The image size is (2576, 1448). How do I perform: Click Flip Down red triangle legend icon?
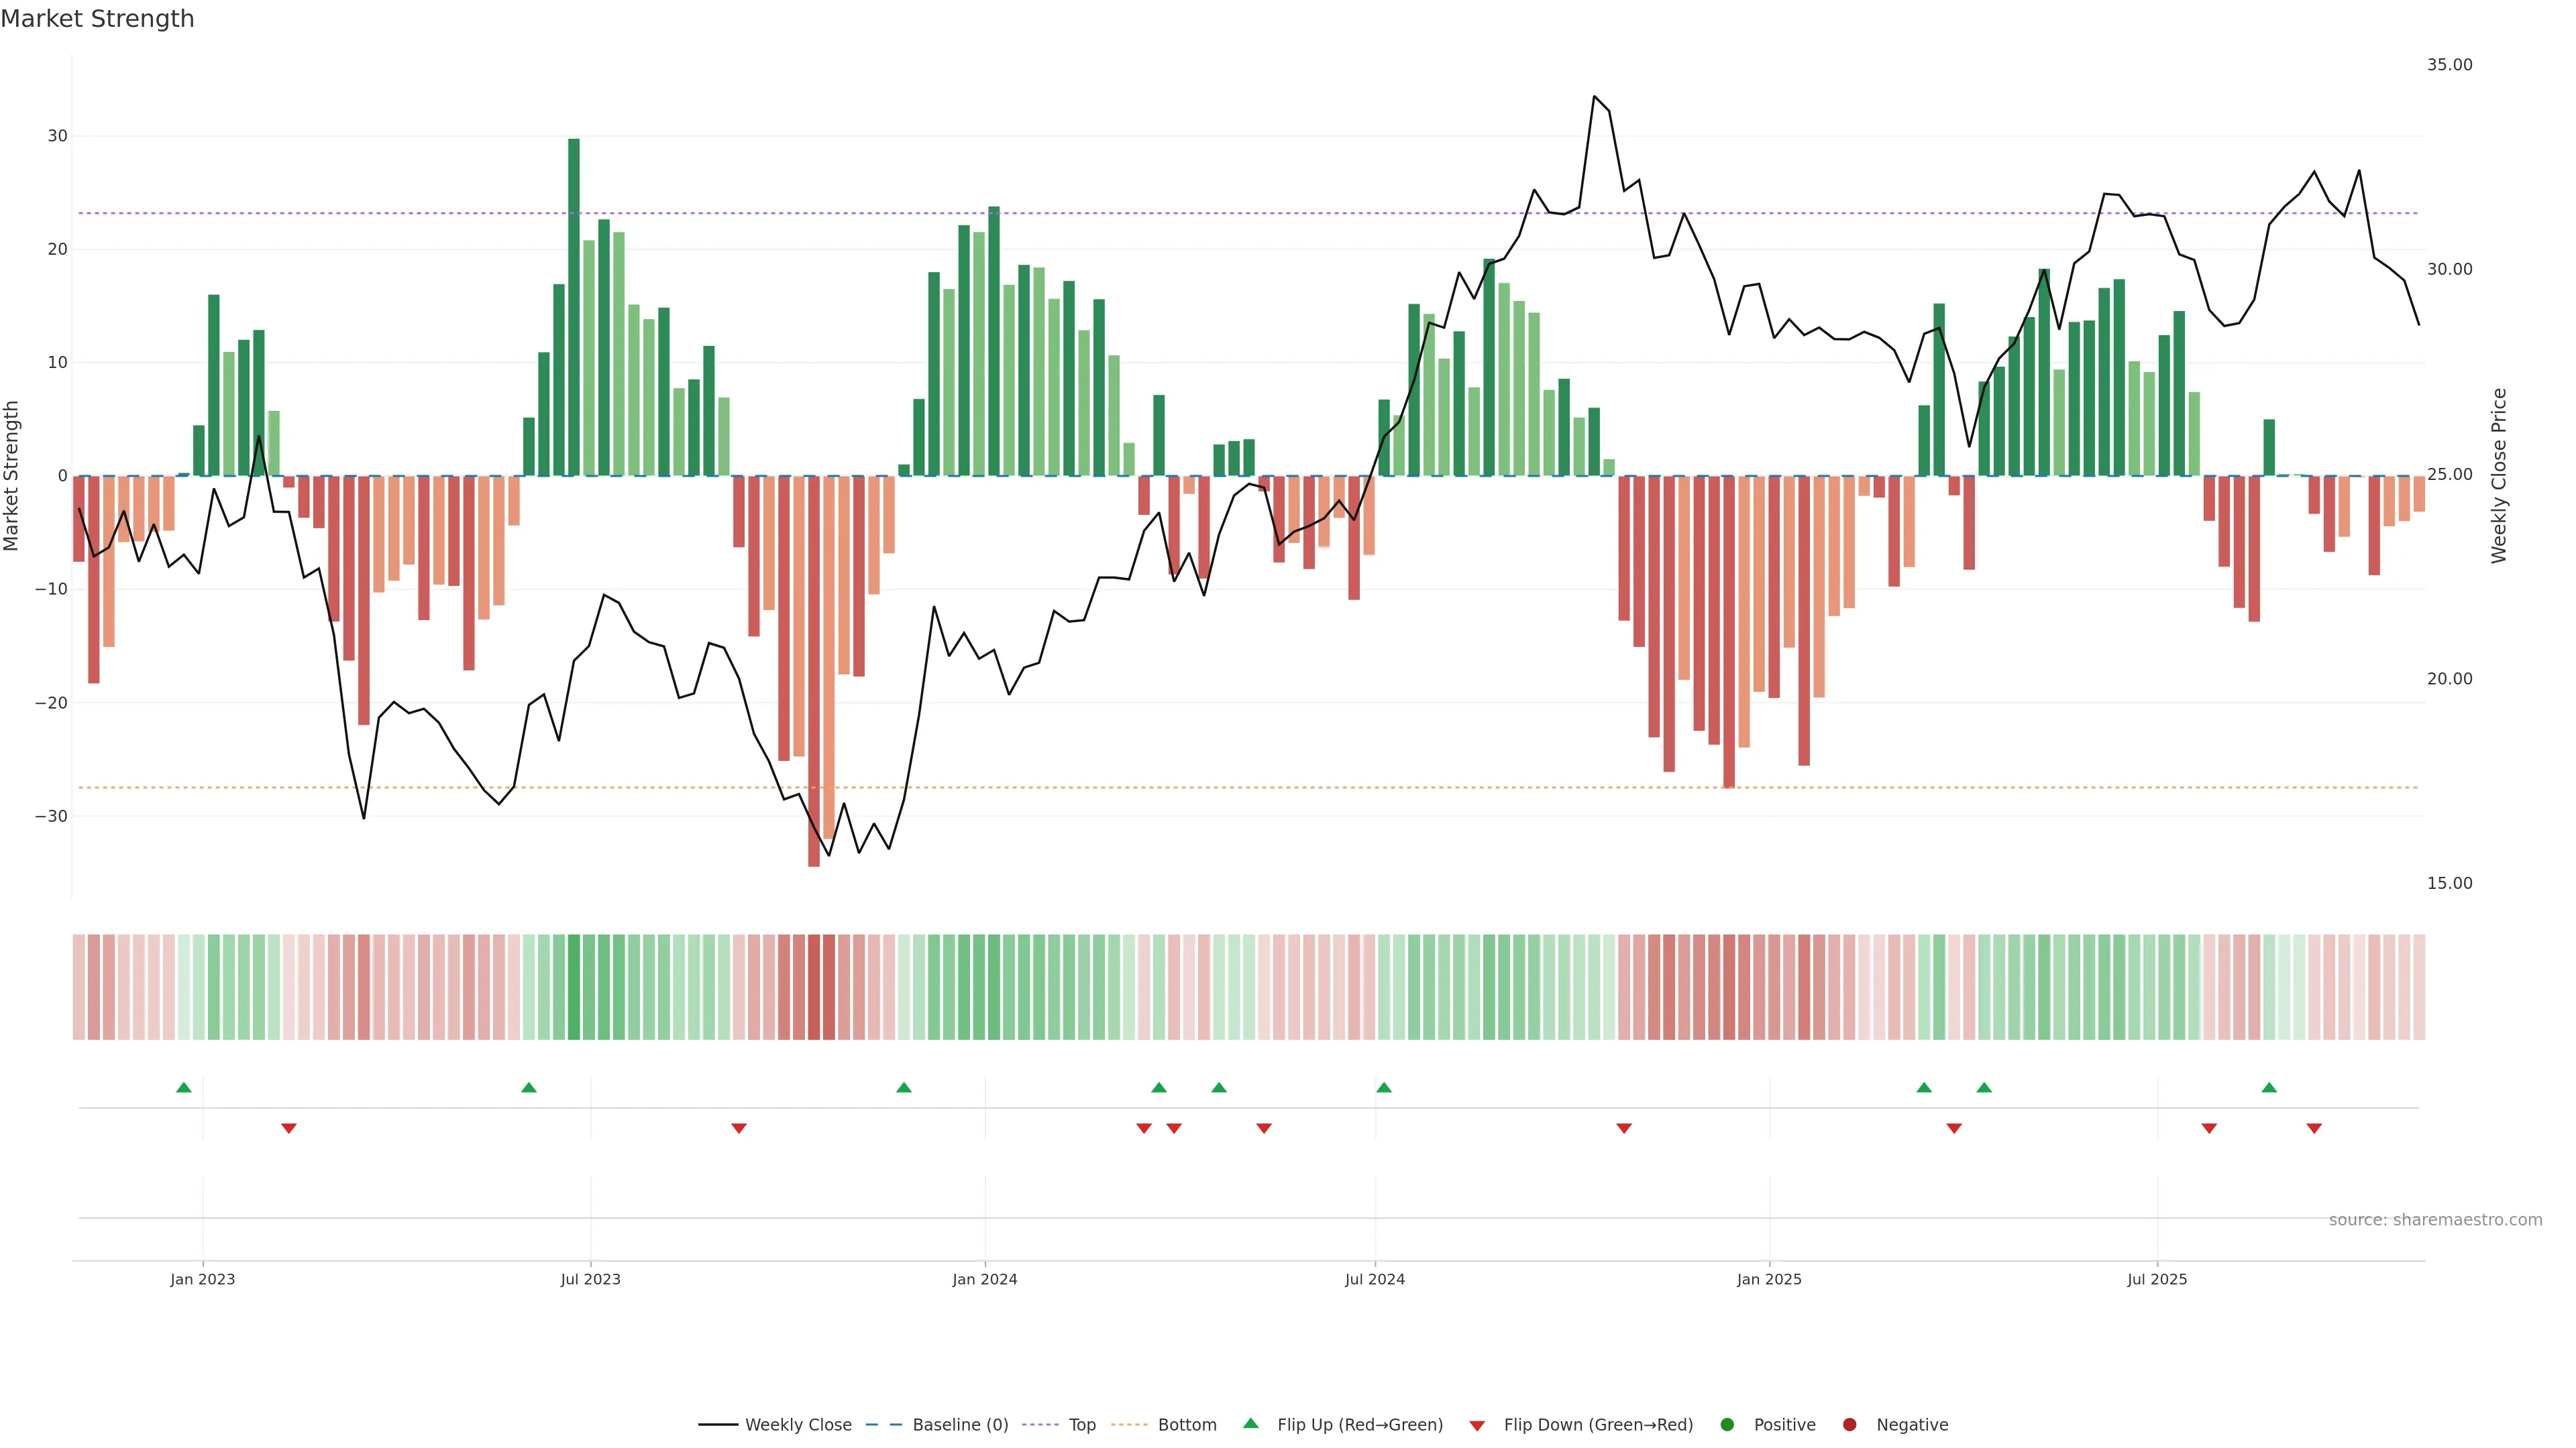1477,1425
